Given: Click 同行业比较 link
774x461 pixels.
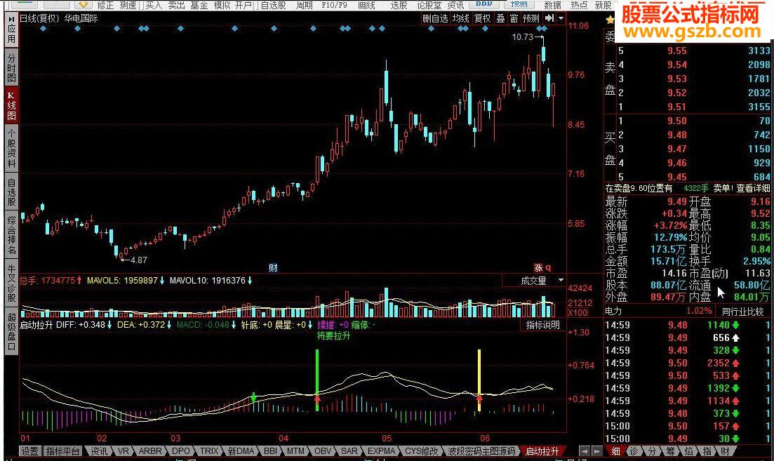Looking at the screenshot, I should (742, 312).
